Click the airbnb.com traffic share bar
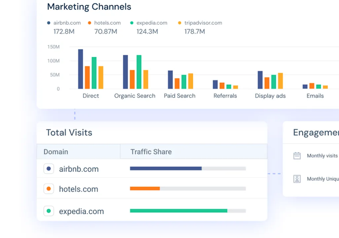The height and width of the screenshot is (238, 339). [166, 169]
